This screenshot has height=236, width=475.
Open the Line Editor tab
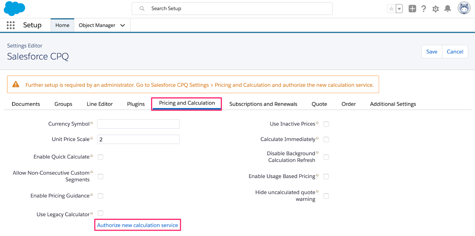[100, 104]
